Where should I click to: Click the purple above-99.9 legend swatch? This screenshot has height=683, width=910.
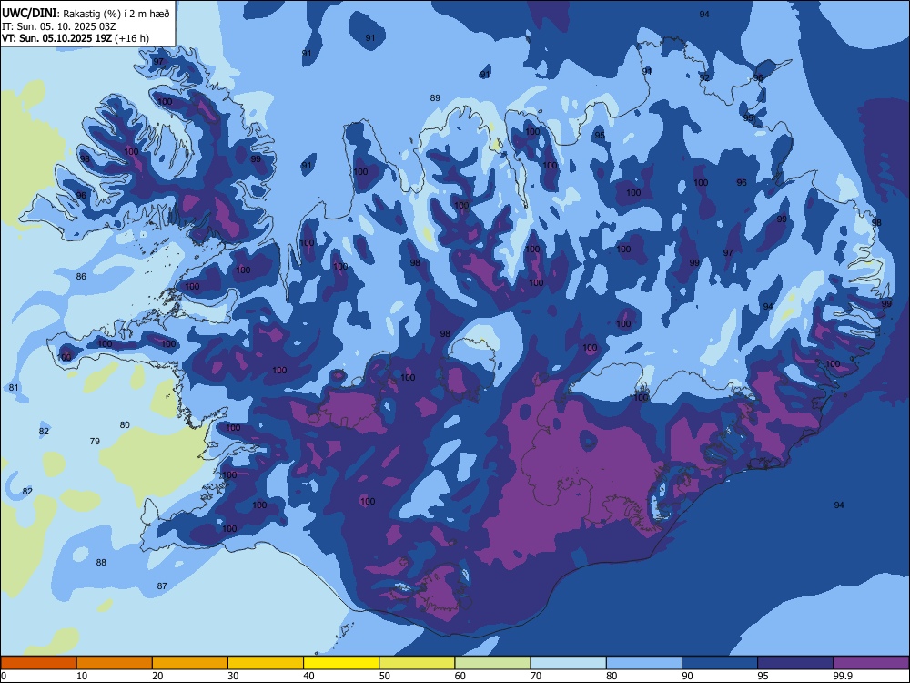(x=871, y=663)
